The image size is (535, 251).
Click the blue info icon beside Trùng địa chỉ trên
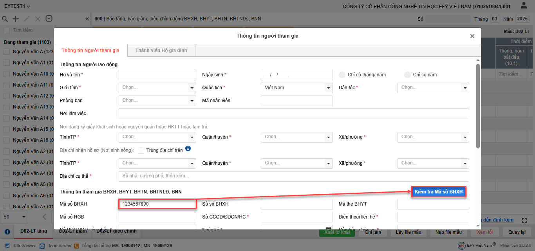click(188, 149)
